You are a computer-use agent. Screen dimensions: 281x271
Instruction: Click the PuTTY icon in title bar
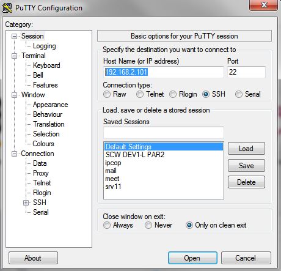7,8
